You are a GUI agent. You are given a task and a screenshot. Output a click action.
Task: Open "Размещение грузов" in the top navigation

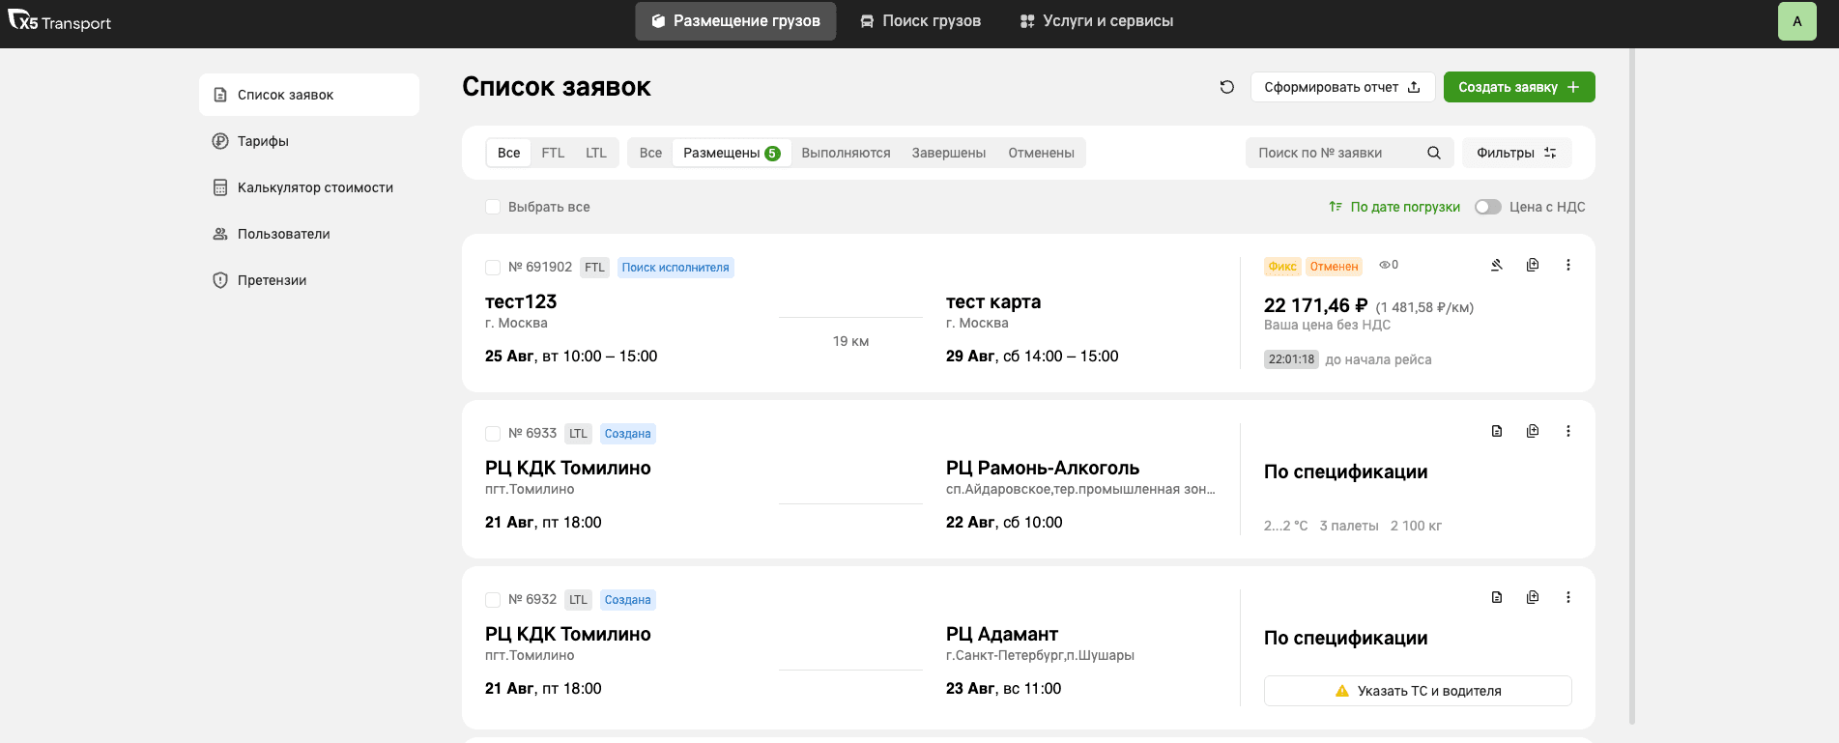coord(735,21)
